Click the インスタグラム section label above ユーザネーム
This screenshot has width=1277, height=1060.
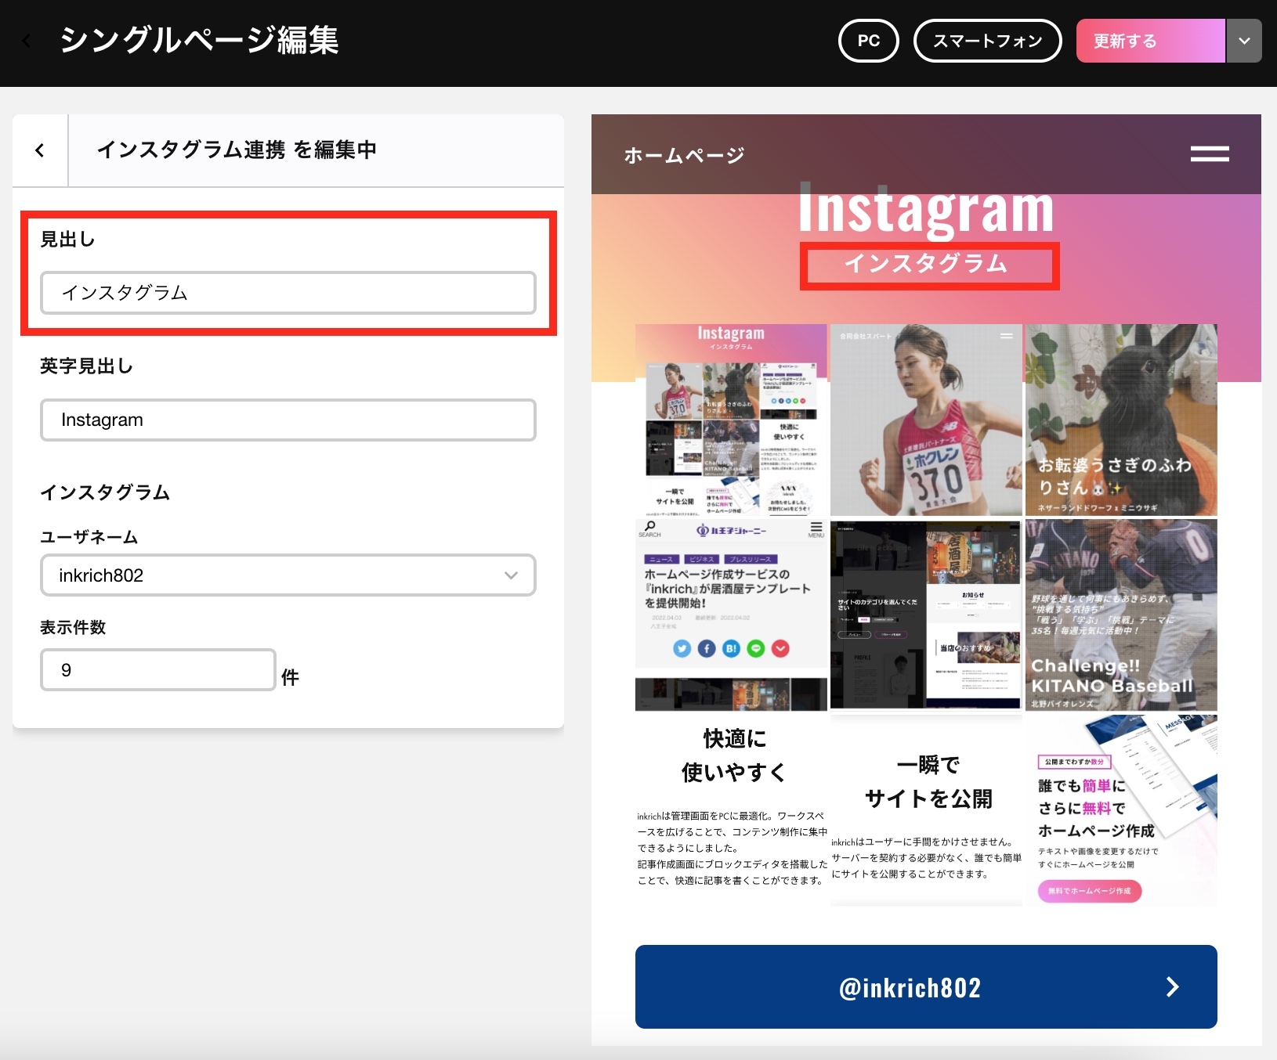pyautogui.click(x=105, y=492)
